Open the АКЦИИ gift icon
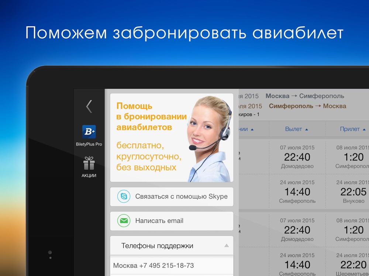 pos(89,163)
